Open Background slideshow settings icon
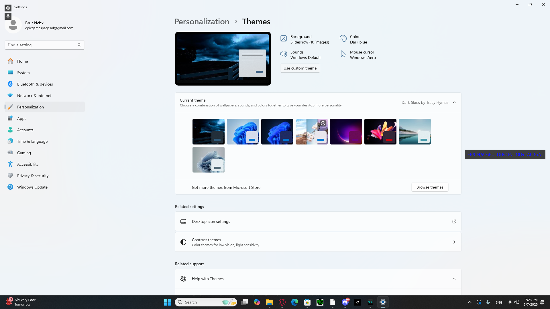 (283, 39)
